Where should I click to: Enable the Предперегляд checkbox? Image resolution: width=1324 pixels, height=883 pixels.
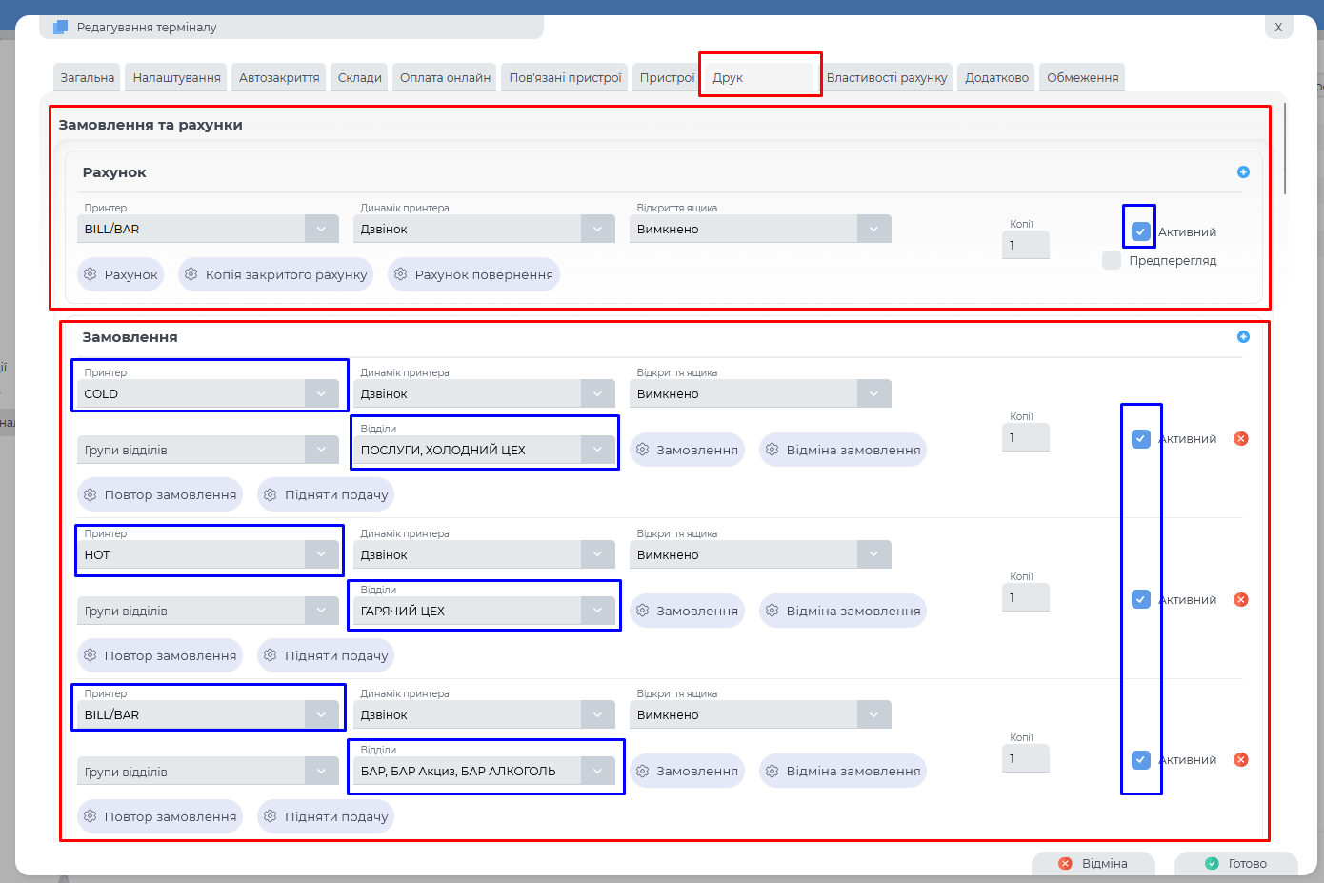click(1112, 260)
